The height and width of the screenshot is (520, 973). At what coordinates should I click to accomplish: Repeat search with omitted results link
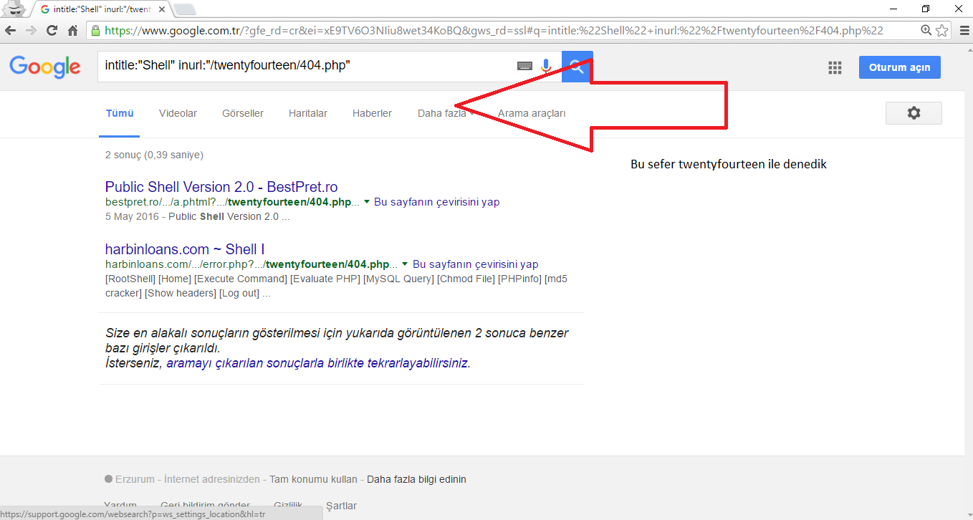click(x=317, y=363)
